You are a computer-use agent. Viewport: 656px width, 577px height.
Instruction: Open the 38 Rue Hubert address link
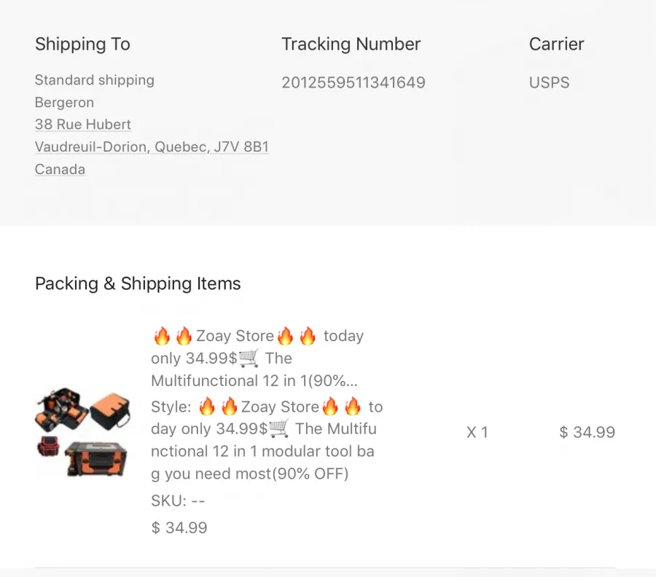(x=83, y=125)
